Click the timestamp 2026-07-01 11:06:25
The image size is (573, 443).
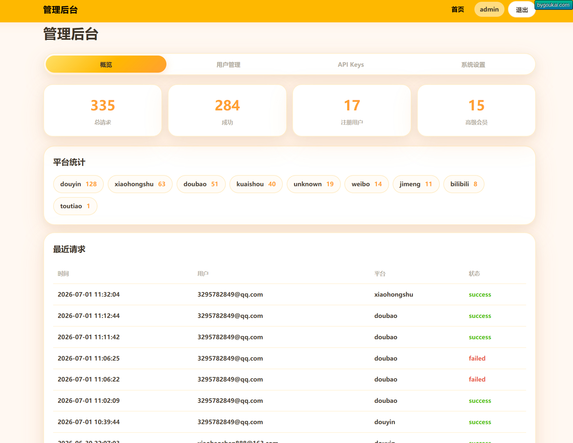pyautogui.click(x=88, y=358)
